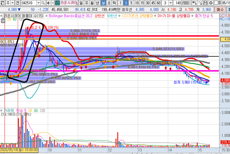Toggle the D checkbox
Screen dimensions: 230x154
216,3
